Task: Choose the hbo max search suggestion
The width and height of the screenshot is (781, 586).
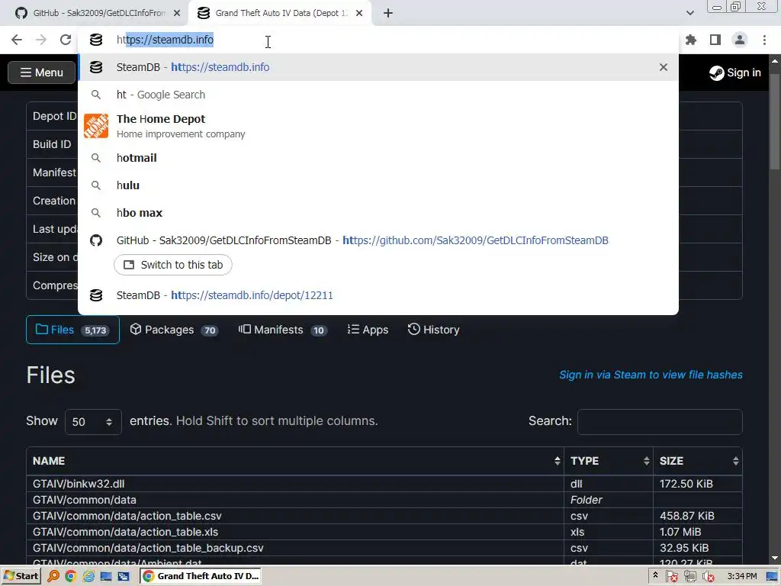Action: (x=378, y=213)
